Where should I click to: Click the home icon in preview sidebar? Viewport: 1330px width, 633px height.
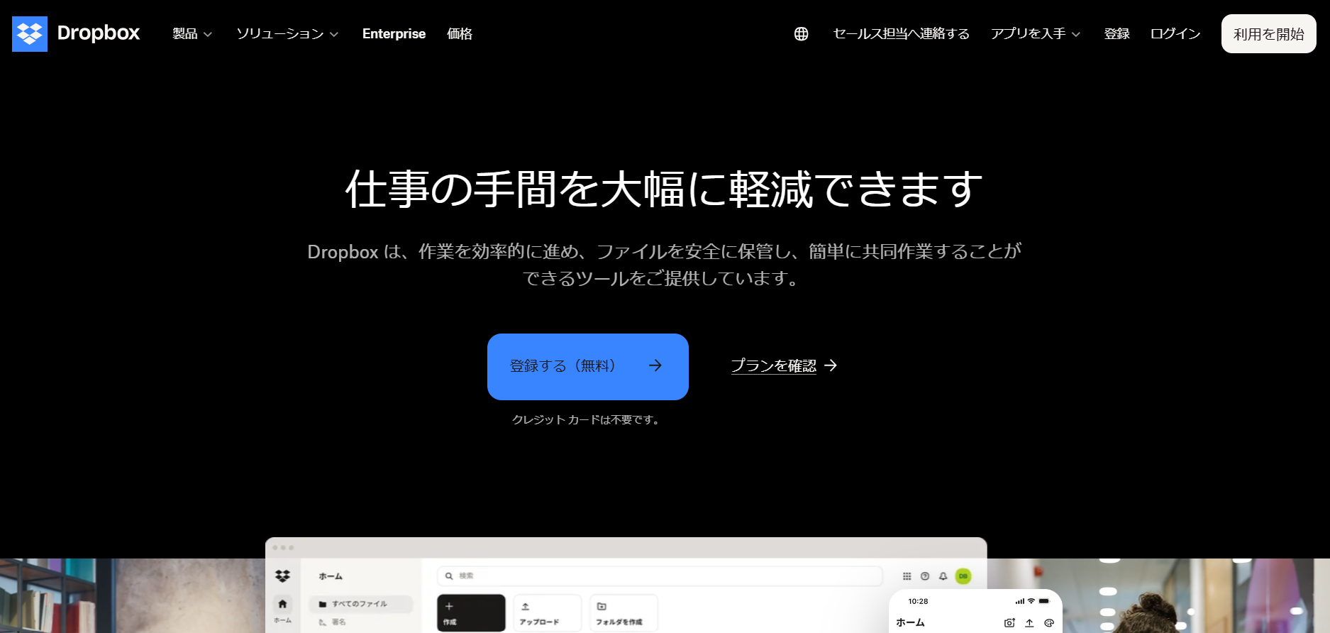tap(282, 604)
